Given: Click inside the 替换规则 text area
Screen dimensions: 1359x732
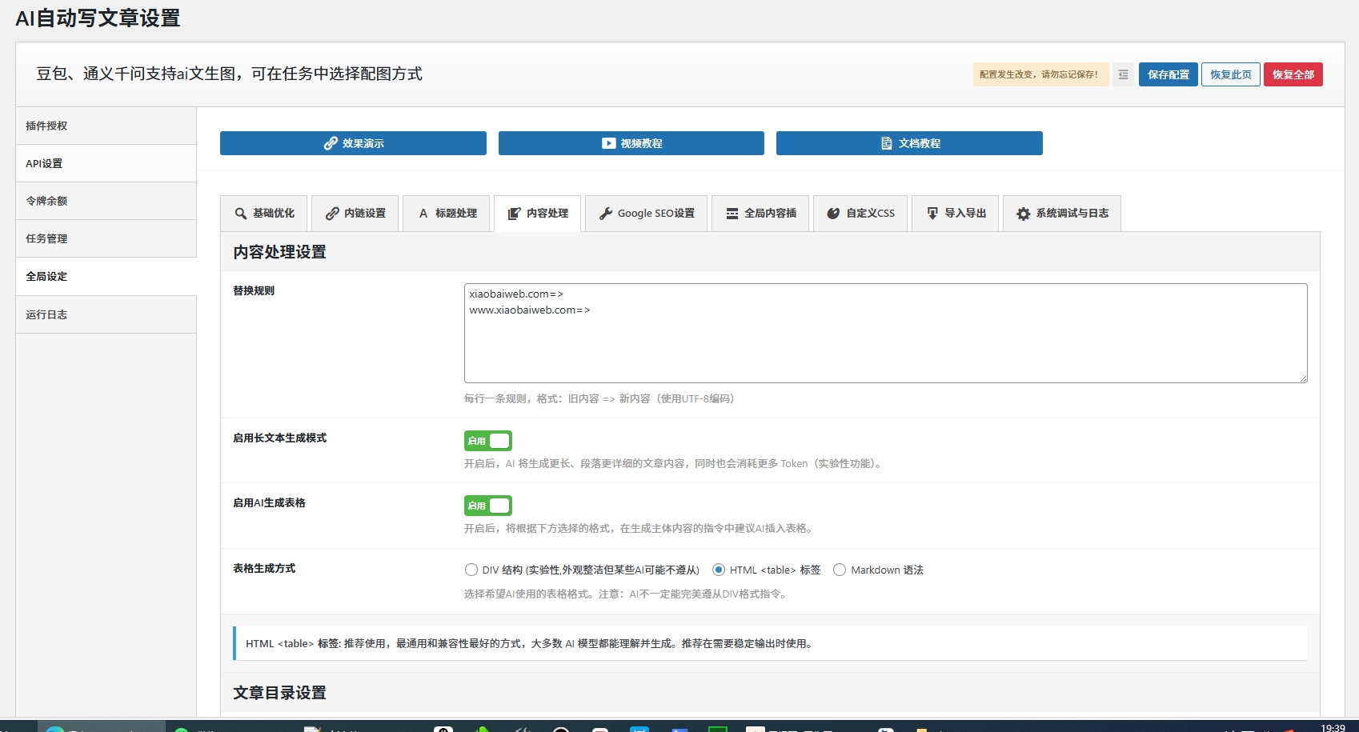Looking at the screenshot, I should pyautogui.click(x=885, y=344).
